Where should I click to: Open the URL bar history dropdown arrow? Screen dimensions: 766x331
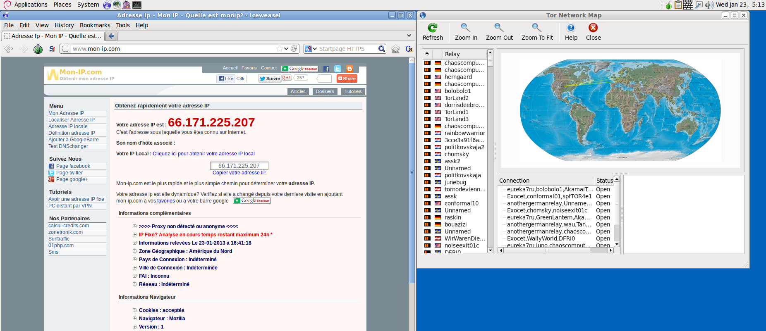286,49
